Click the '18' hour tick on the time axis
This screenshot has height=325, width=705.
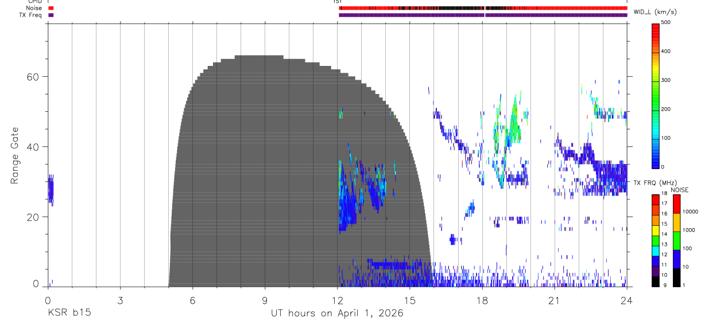482,300
